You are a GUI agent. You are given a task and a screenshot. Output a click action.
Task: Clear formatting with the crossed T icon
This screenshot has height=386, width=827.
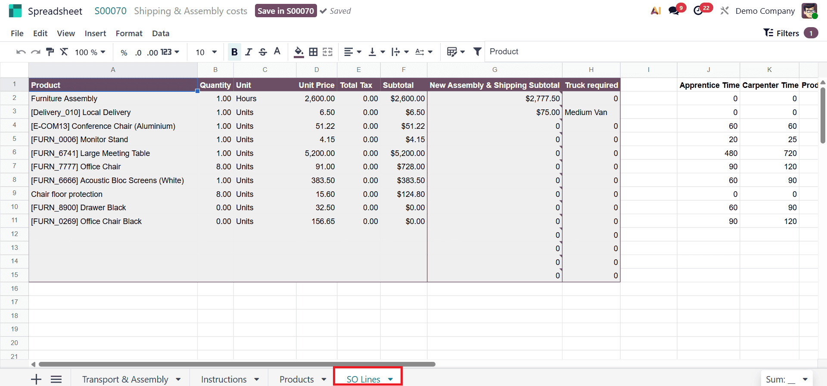[64, 52]
